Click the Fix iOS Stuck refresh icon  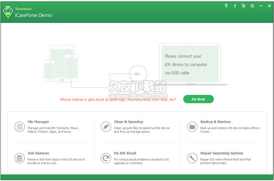coord(106,158)
